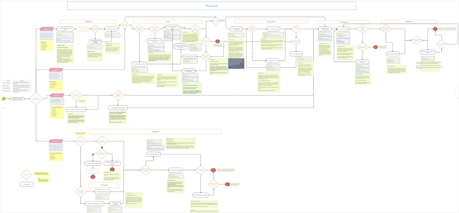Click the 'Which order group' decision diamond
459x213 pixels.
pos(36,99)
